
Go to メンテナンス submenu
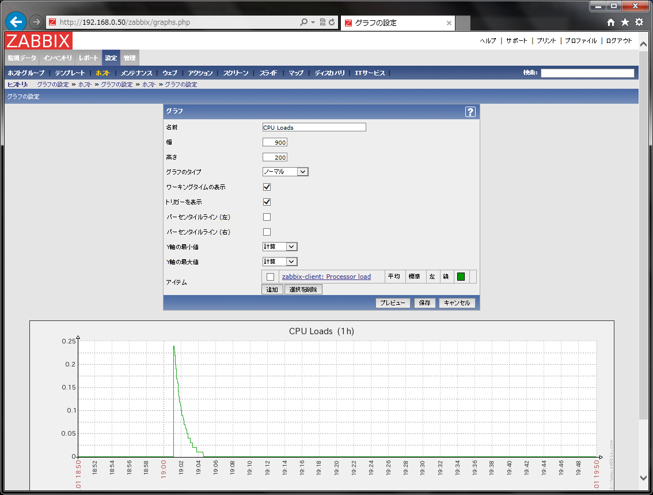136,73
